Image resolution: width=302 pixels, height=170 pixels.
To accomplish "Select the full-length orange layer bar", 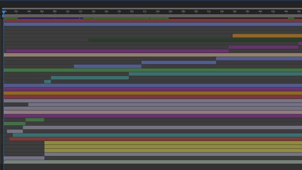I will click(153, 93).
